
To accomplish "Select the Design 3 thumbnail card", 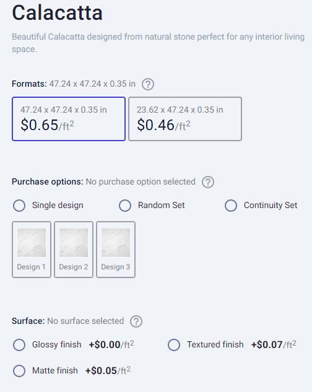I will pos(116,250).
